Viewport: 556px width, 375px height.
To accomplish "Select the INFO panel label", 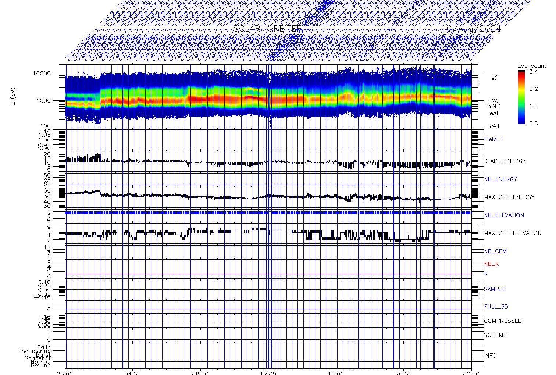I will (490, 356).
